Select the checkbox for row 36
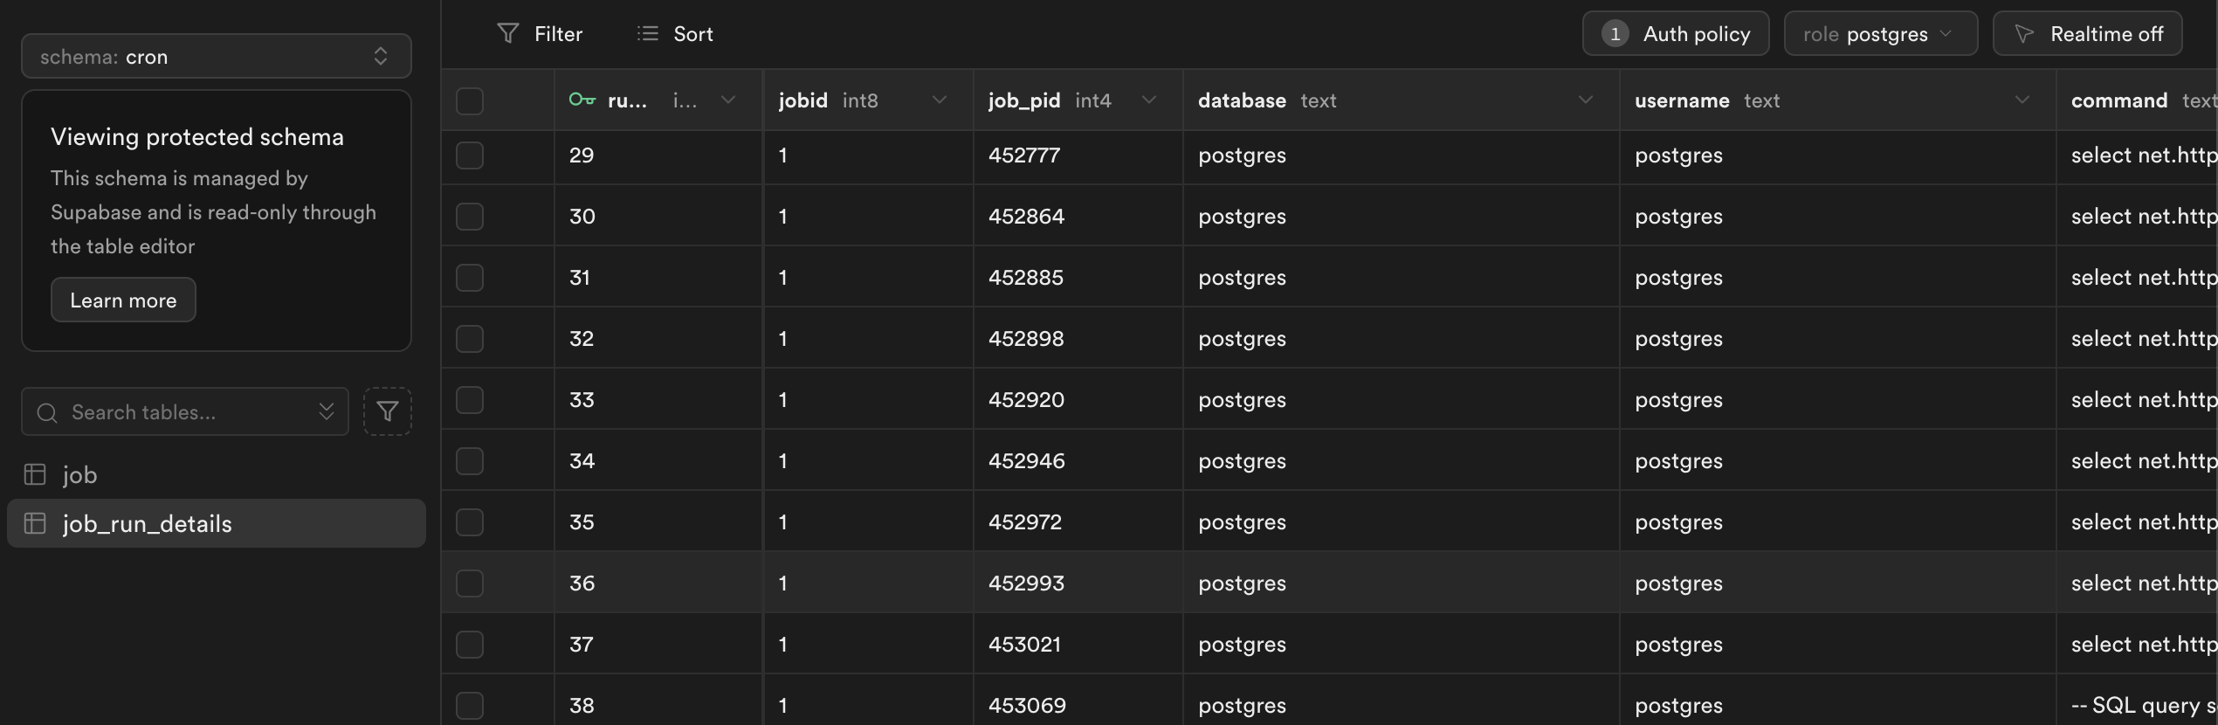This screenshot has height=725, width=2218. 470,583
